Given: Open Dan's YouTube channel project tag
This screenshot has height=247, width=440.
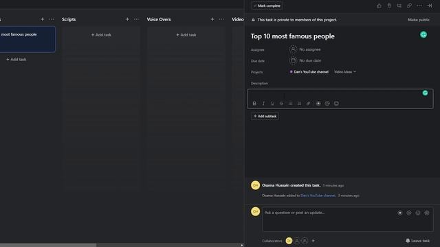Looking at the screenshot, I should click(309, 72).
